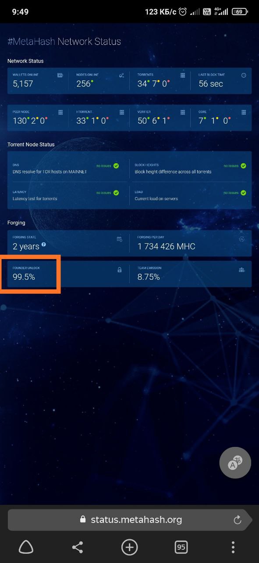The height and width of the screenshot is (563, 259).
Task: Click the Team Emission people icon
Action: (241, 270)
